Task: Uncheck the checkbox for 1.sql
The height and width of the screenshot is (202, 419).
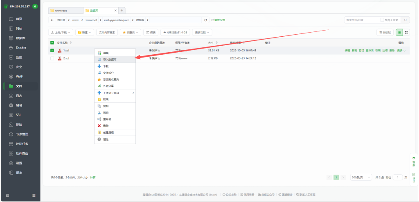Action: click(x=52, y=51)
